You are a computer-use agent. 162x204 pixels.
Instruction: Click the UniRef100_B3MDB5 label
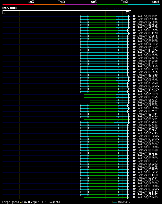tap(145, 75)
